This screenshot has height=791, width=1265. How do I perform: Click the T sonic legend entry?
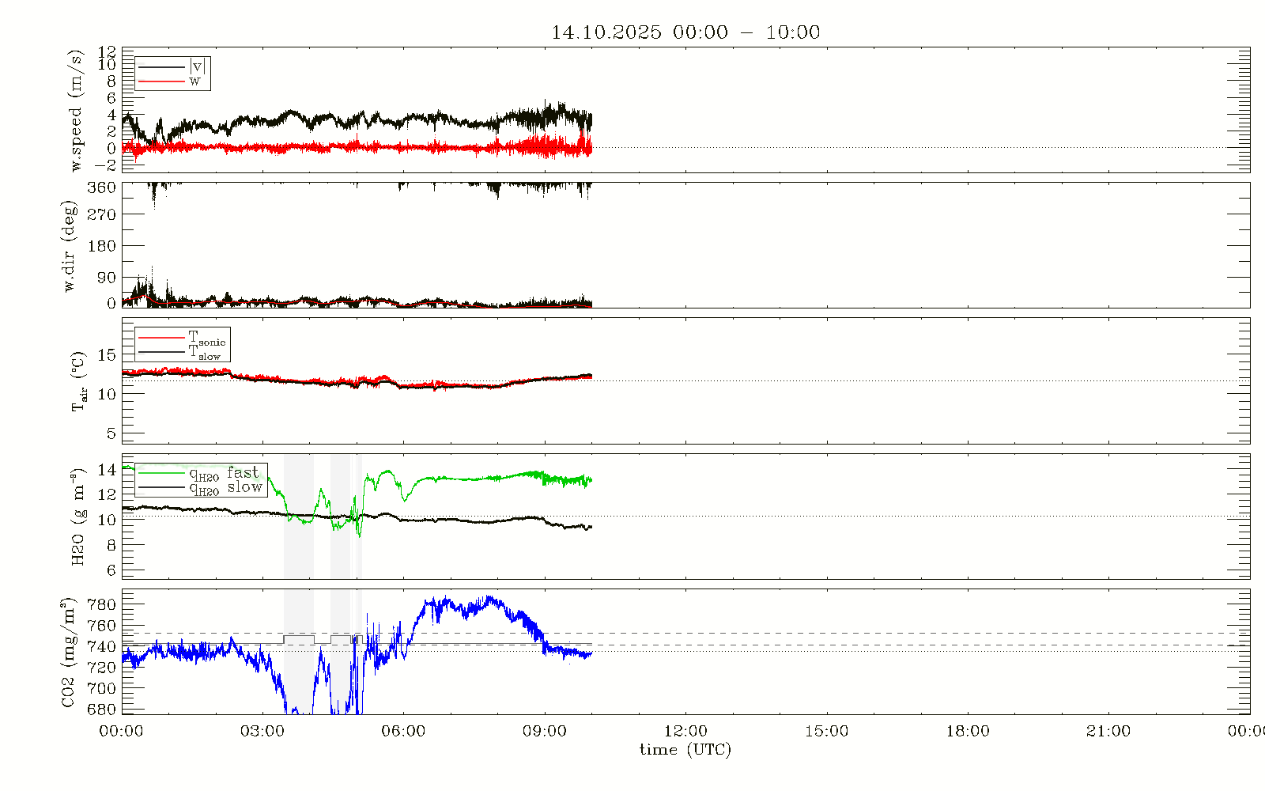pyautogui.click(x=206, y=339)
